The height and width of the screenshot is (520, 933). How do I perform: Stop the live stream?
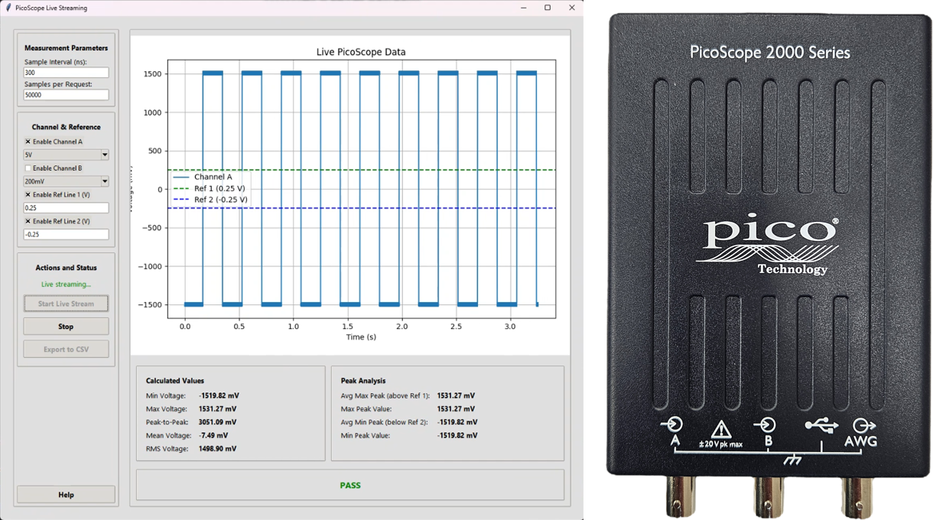[x=66, y=327]
